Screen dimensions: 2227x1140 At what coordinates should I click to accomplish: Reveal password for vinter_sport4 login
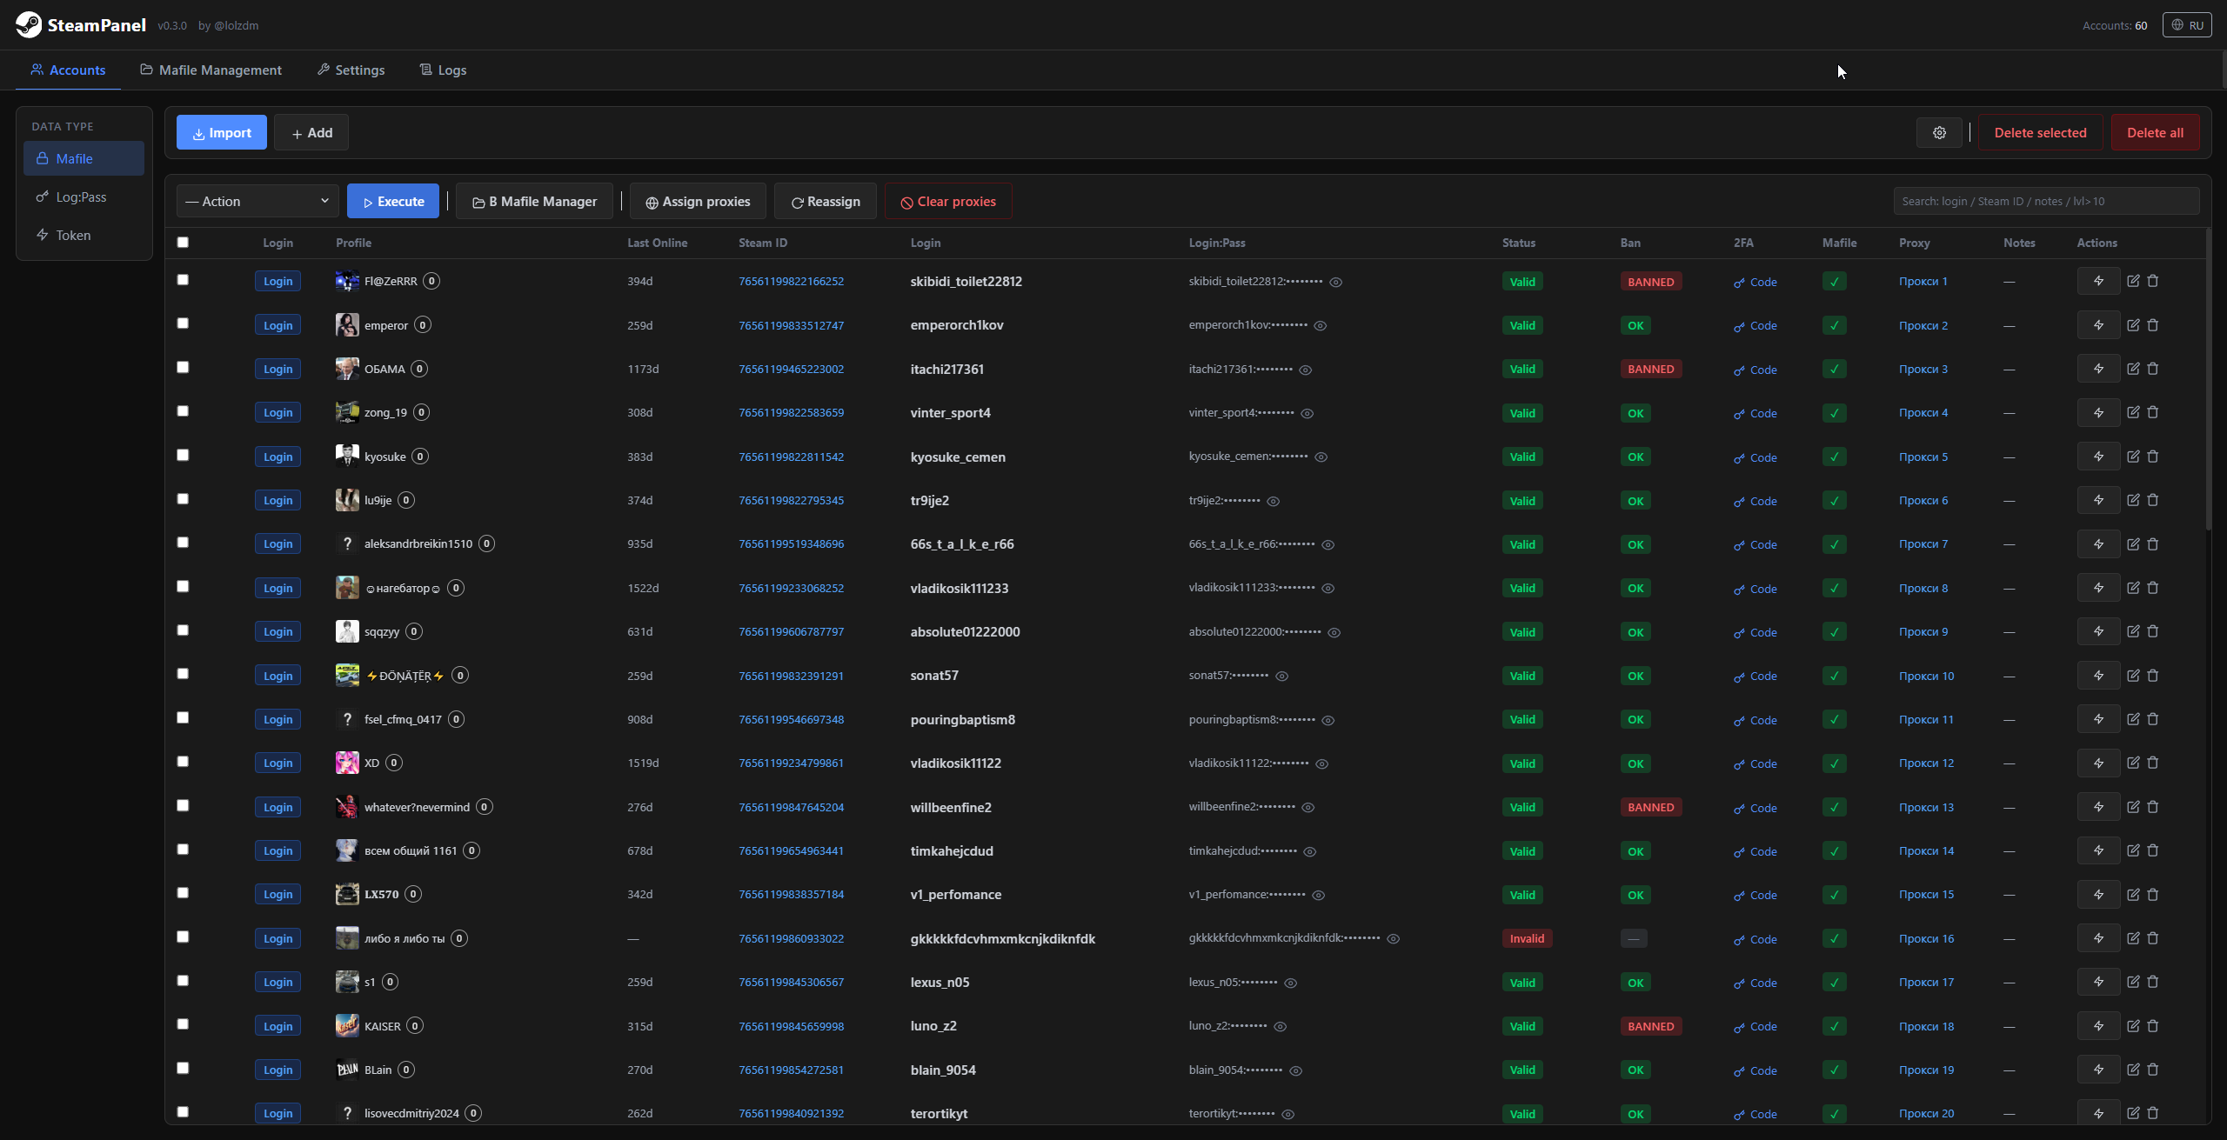pos(1307,413)
